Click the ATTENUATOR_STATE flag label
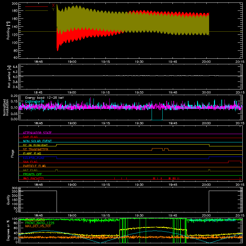The width and height of the screenshot is (246, 246). (x=37, y=133)
